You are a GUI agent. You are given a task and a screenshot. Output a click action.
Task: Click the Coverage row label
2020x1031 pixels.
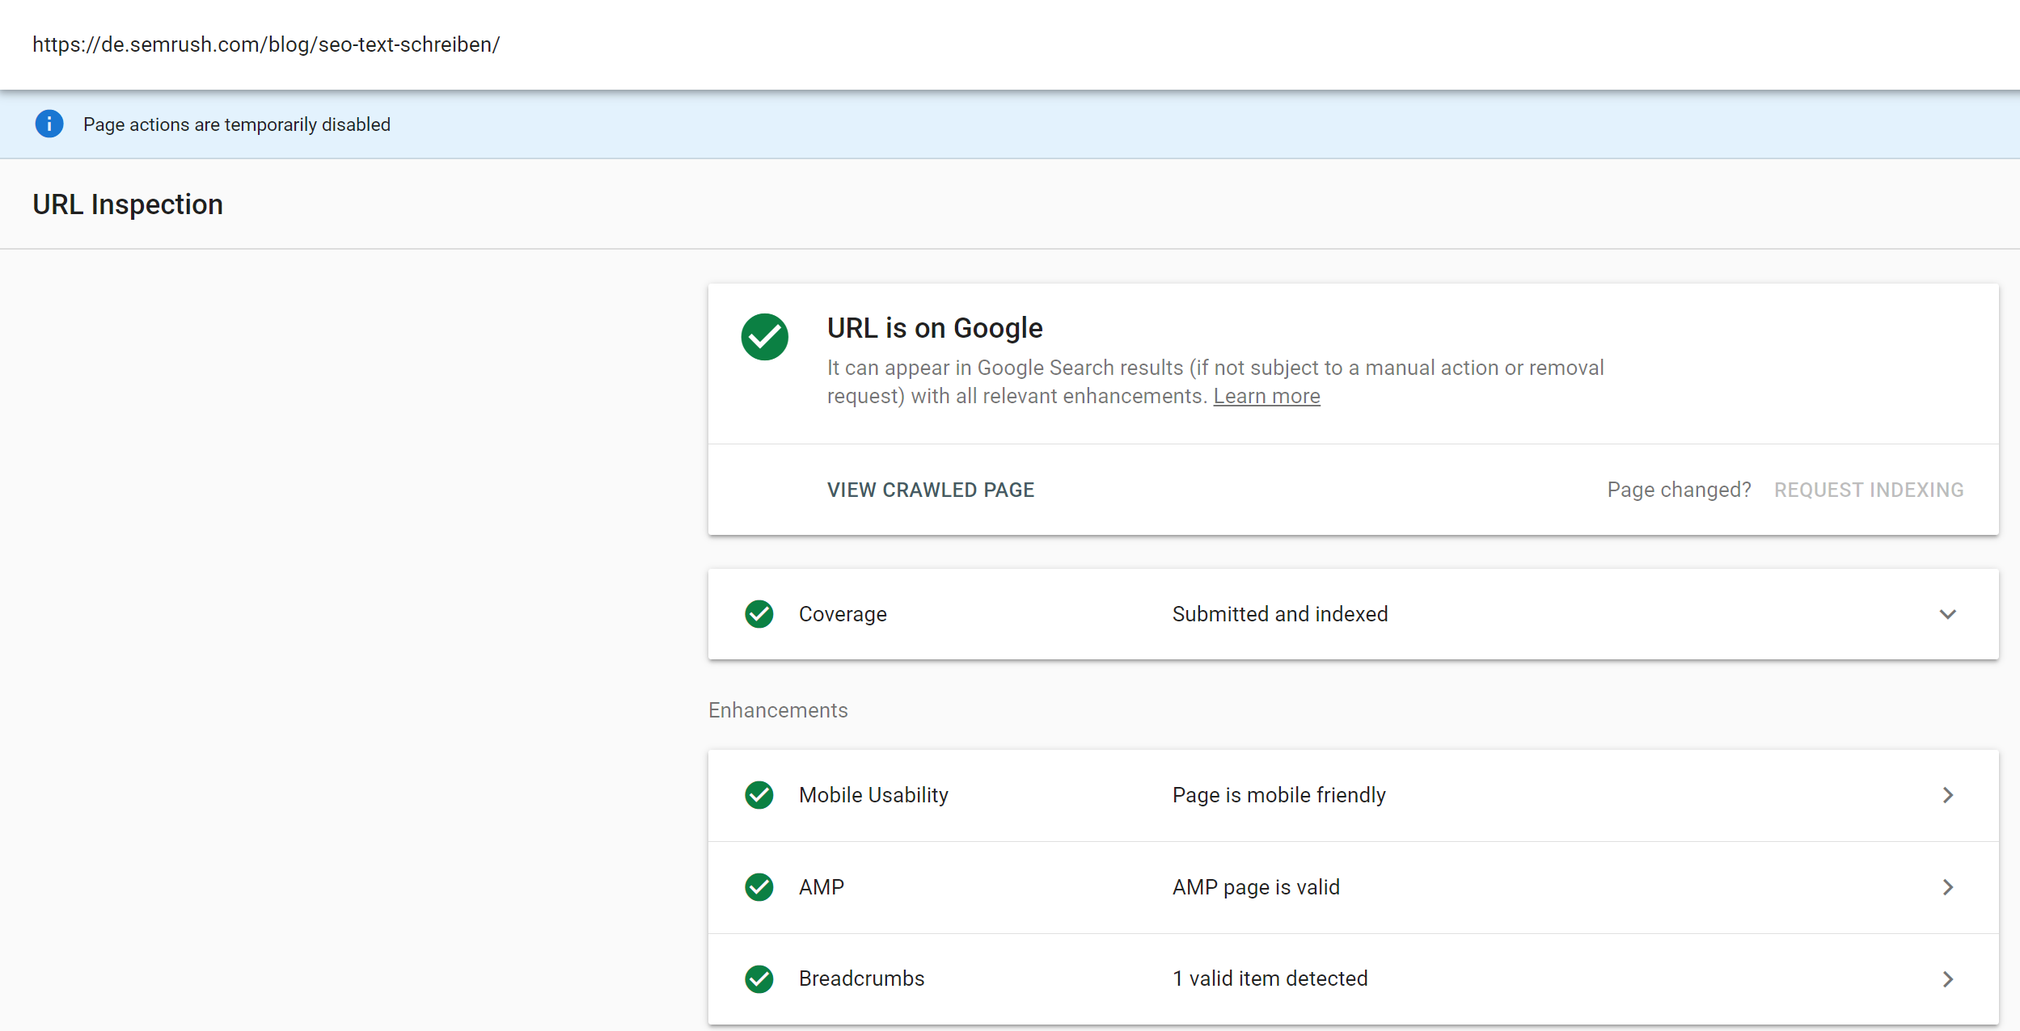(843, 614)
